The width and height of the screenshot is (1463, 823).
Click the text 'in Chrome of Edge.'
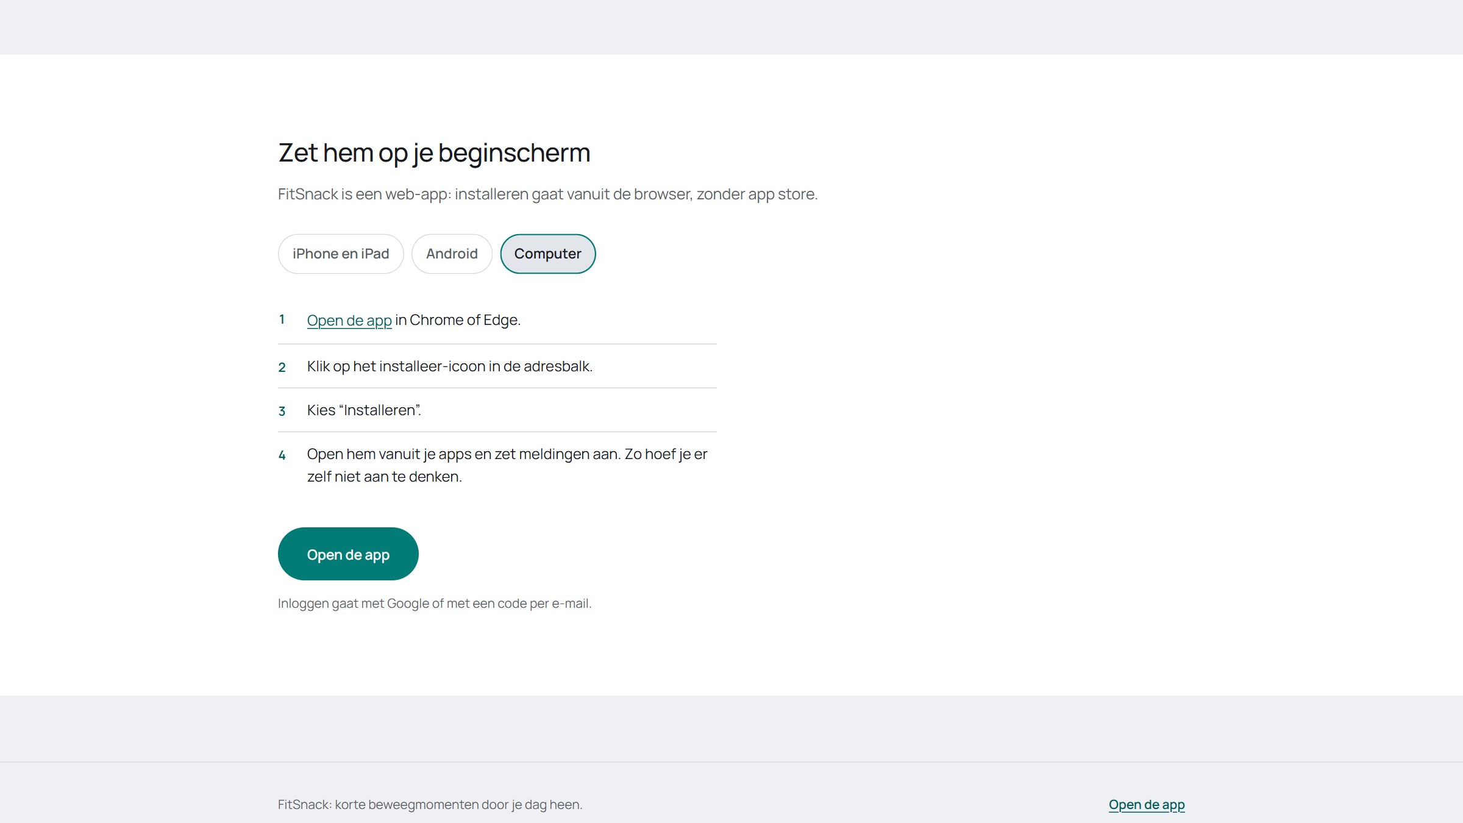click(x=458, y=320)
